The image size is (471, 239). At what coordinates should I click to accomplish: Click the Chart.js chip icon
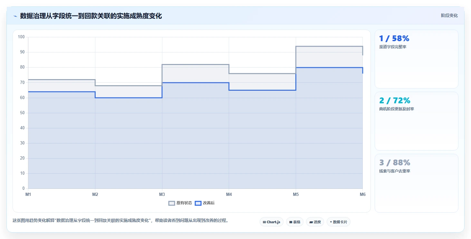coord(264,222)
